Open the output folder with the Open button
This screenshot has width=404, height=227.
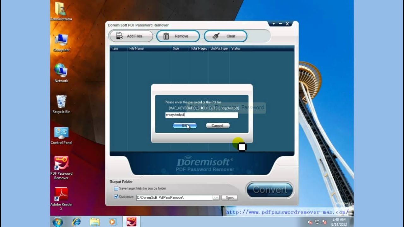(x=229, y=198)
